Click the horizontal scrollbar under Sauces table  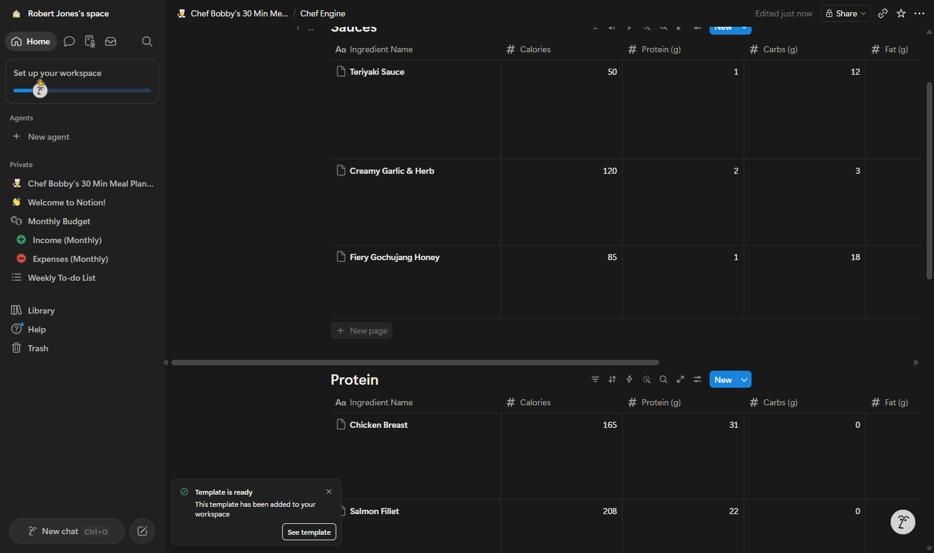(415, 362)
